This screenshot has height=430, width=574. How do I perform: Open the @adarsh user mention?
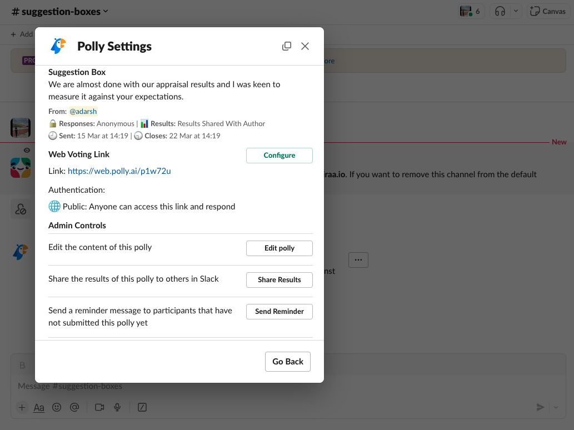83,111
